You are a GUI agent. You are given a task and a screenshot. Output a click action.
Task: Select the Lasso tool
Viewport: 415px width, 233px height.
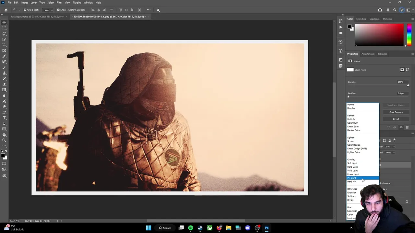4,34
